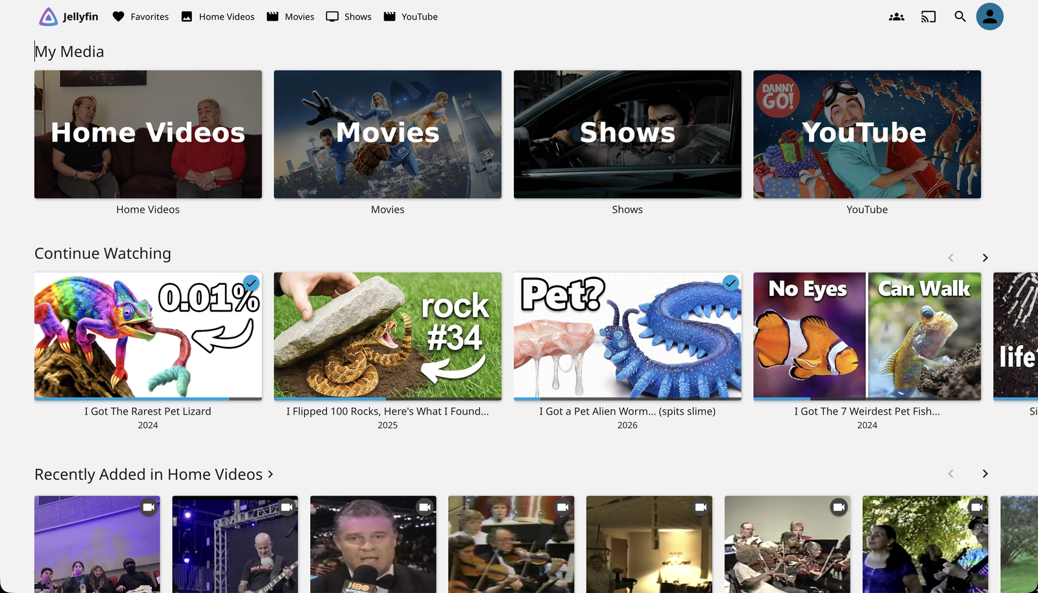This screenshot has width=1038, height=593.
Task: Toggle played checkmark on Rarest Pet Lizard
Action: (x=251, y=283)
